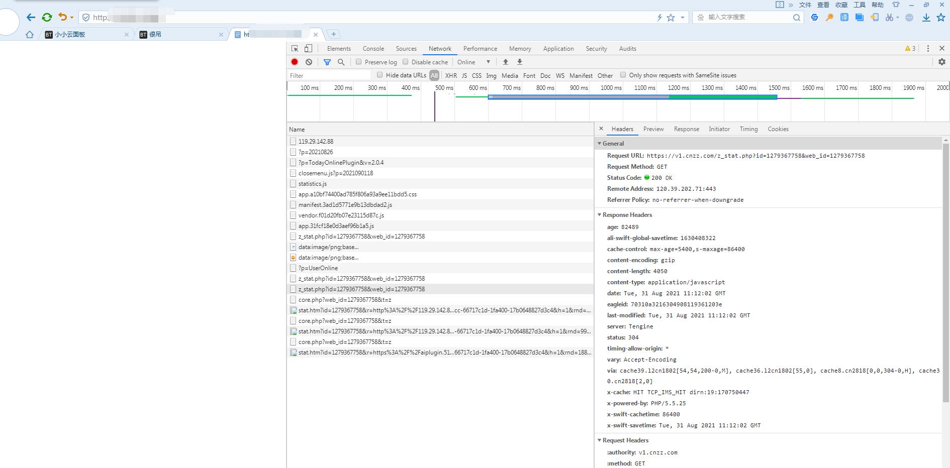950x468 pixels.
Task: Check the Disable cache checkbox
Action: point(406,62)
